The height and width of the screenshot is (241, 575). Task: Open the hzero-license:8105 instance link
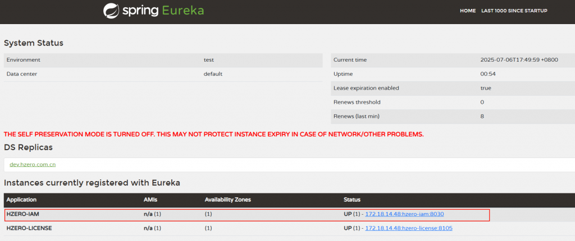click(x=408, y=228)
